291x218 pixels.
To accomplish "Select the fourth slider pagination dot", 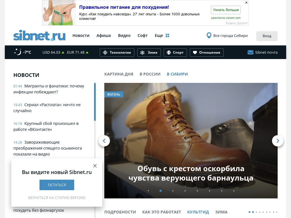I will [x=185, y=191].
